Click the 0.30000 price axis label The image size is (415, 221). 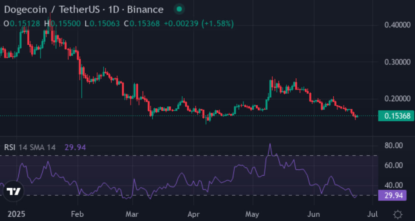point(397,62)
